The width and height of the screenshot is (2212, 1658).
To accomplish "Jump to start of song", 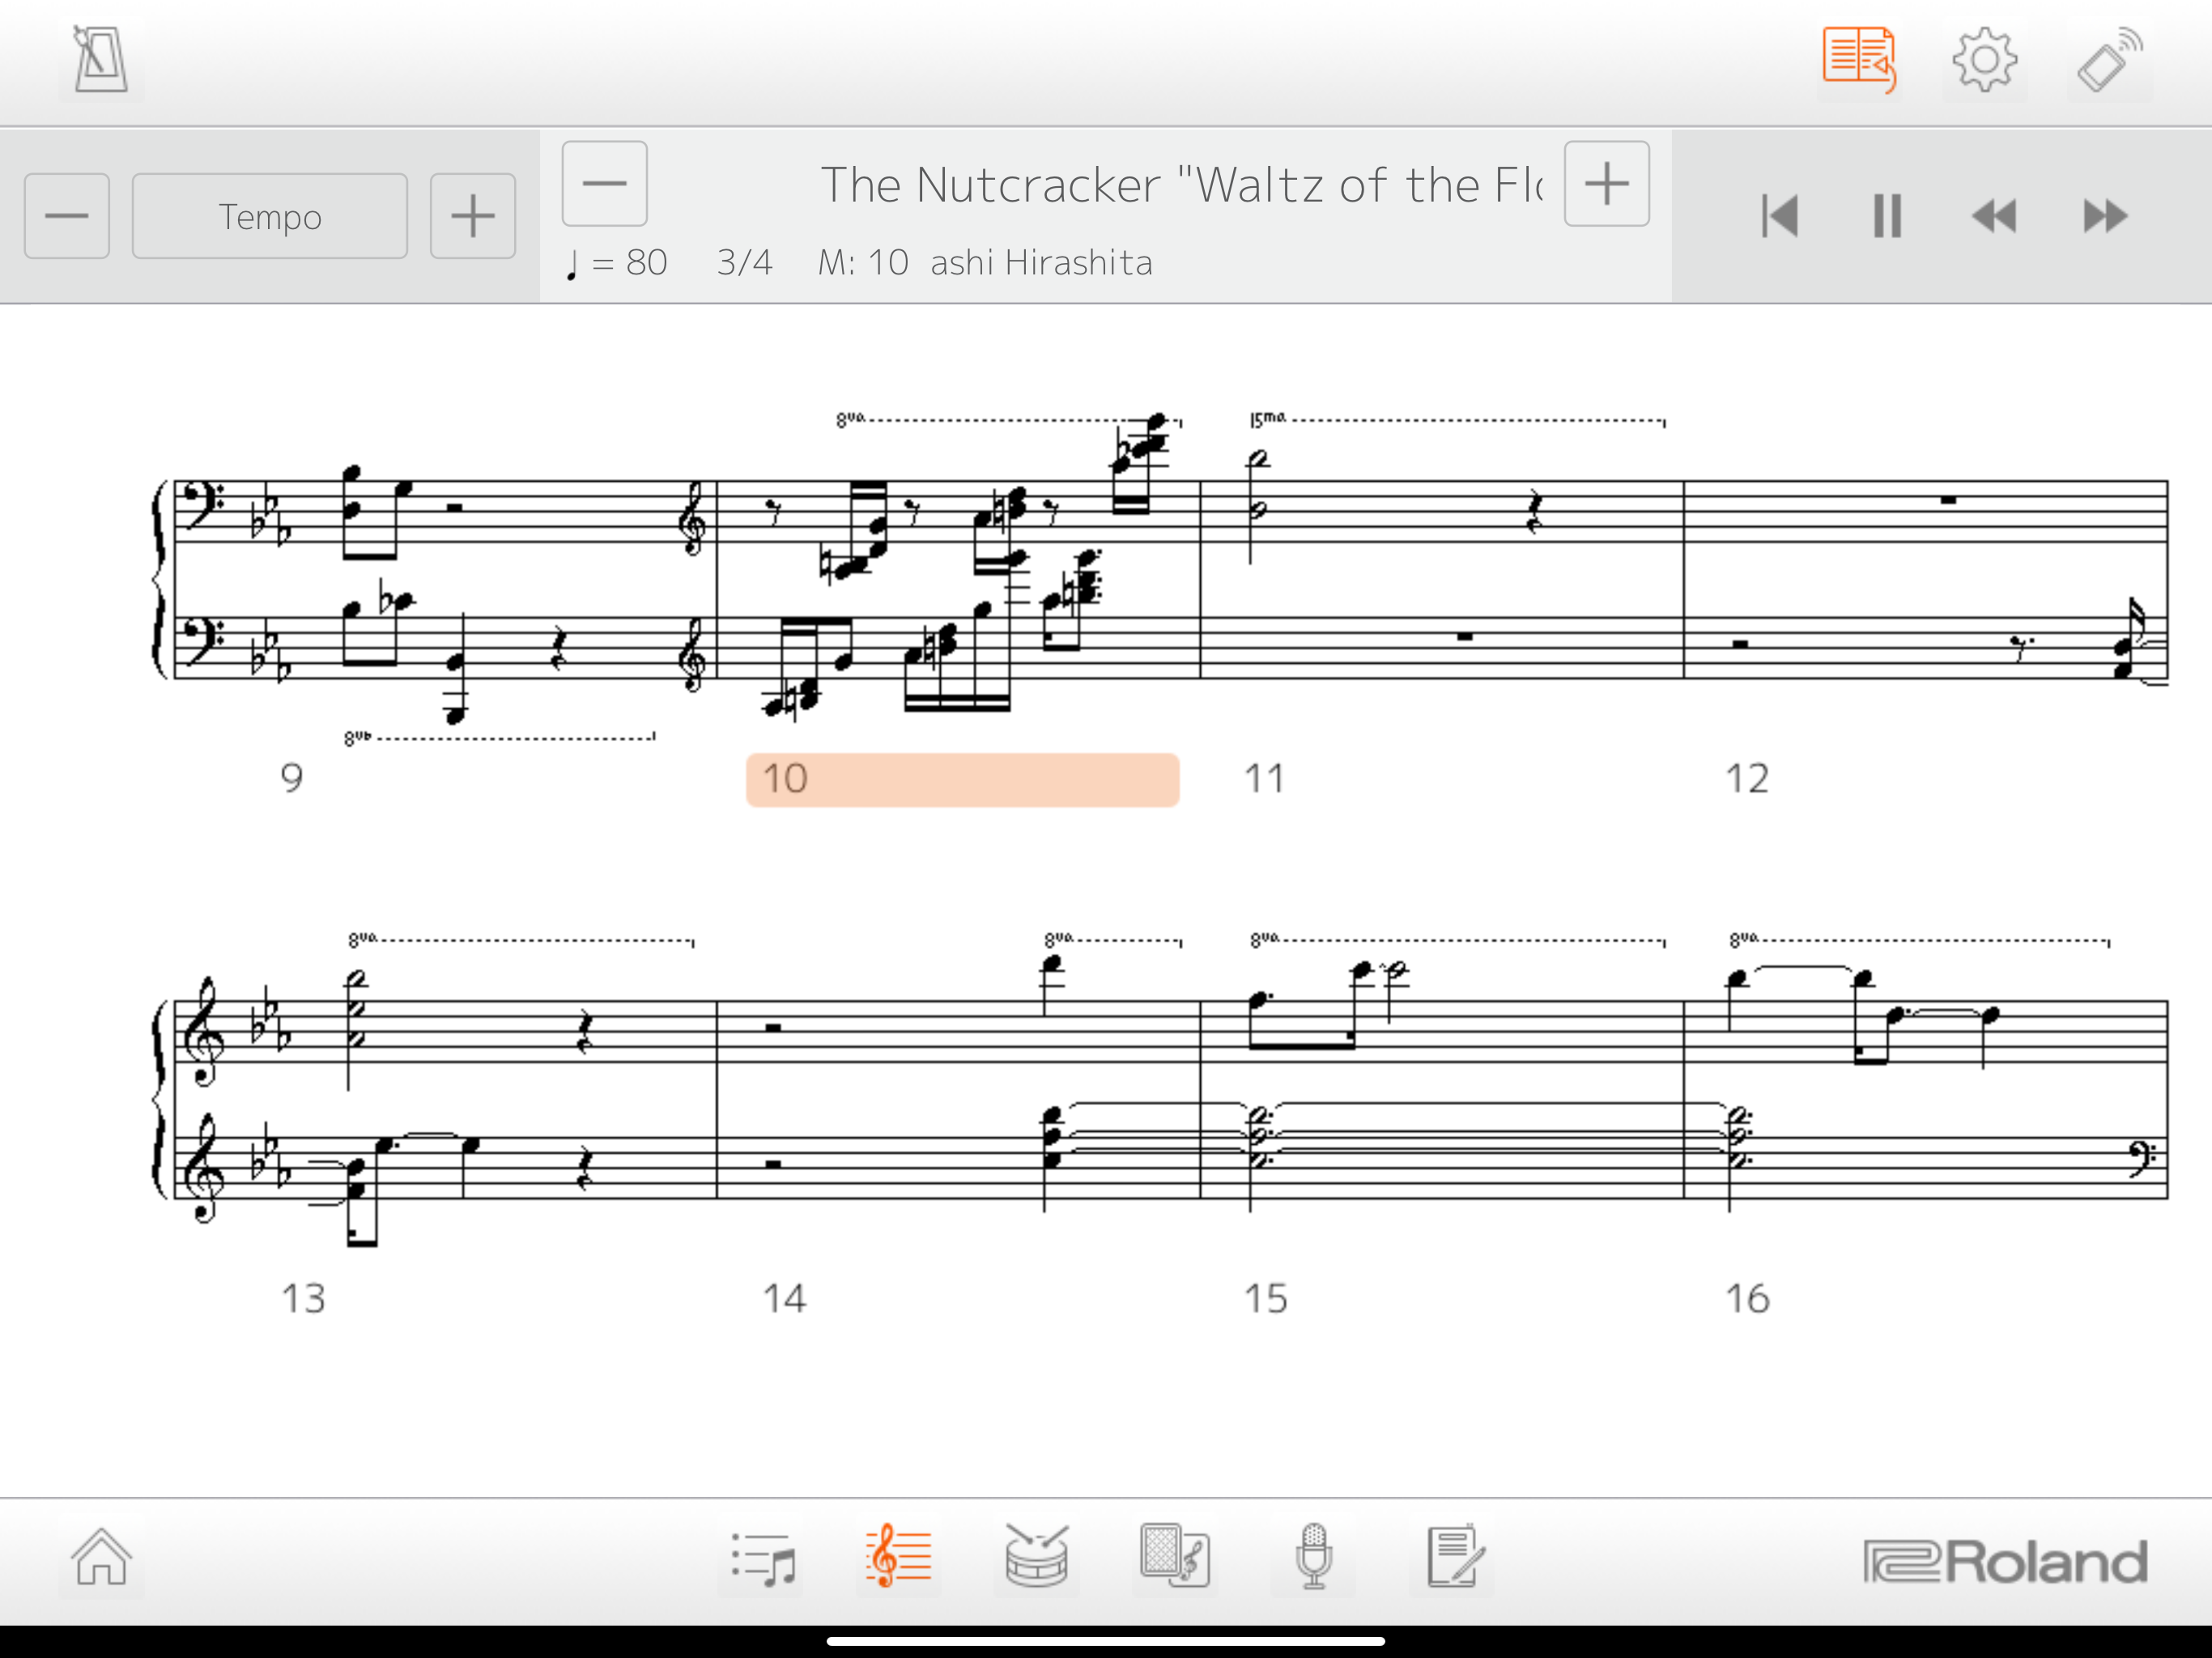I will tap(1780, 216).
